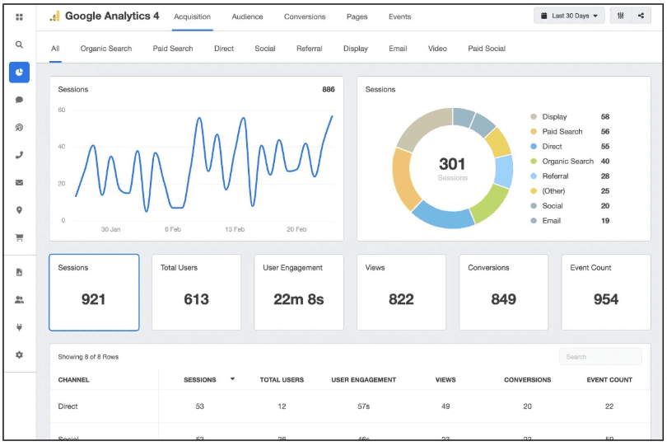This screenshot has height=446, width=667.
Task: Open the search magnifier icon in sidebar
Action: pyautogui.click(x=19, y=45)
